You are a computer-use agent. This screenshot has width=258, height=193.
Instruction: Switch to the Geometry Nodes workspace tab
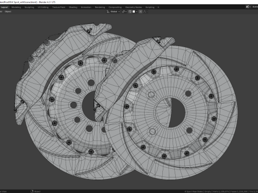[133, 8]
